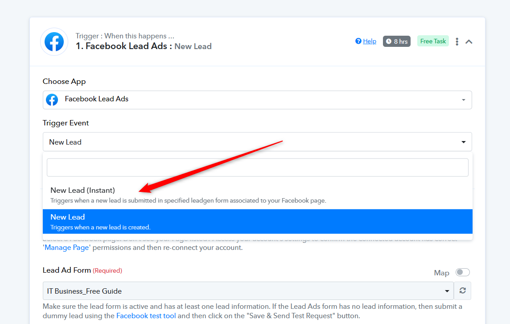Click the refresh icon beside Lead Ad Form

(463, 291)
